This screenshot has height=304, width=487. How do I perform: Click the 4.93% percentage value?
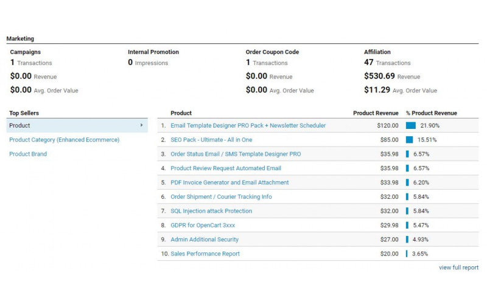[421, 240]
